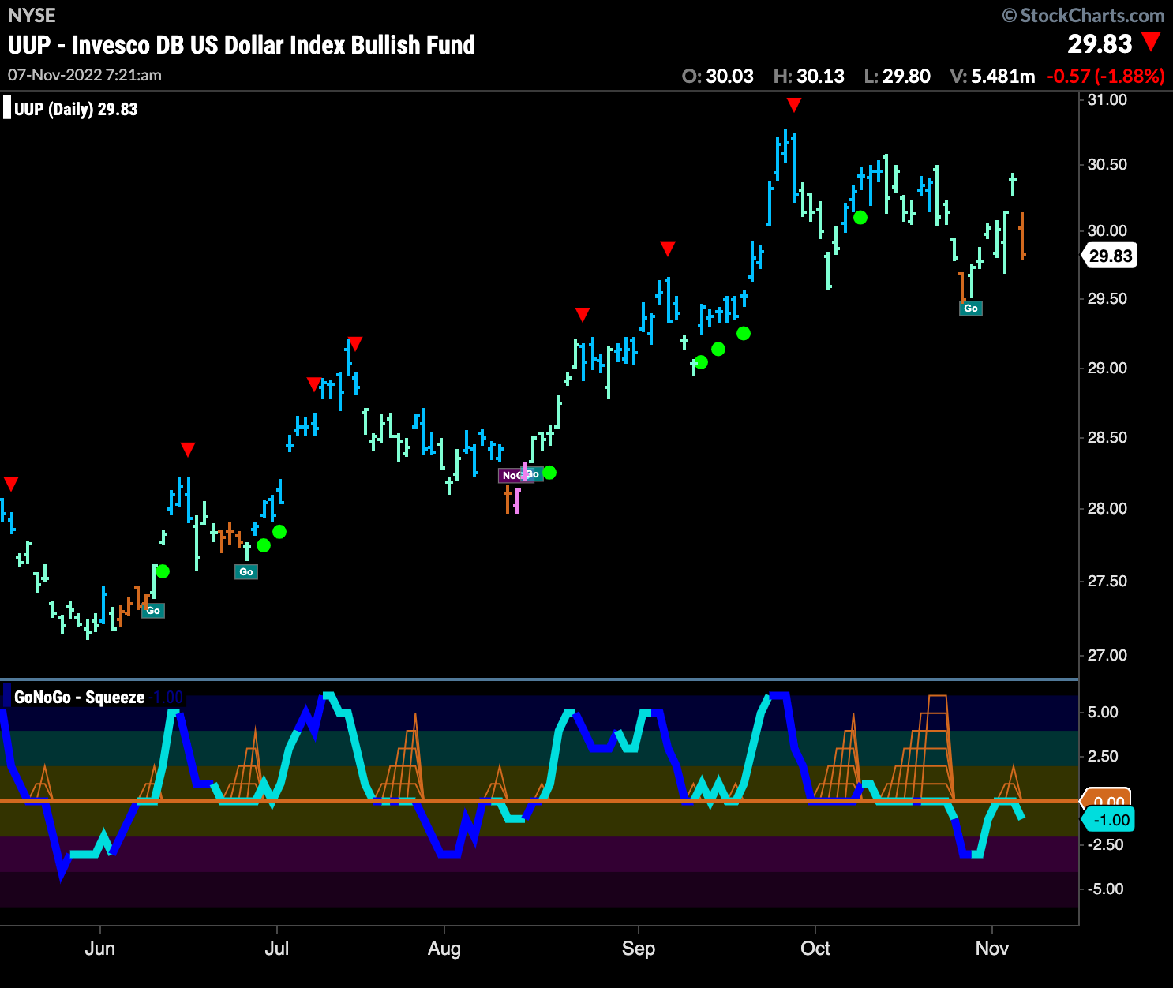This screenshot has height=988, width=1173.
Task: Click the red triangle above late-August bars
Action: (x=583, y=315)
